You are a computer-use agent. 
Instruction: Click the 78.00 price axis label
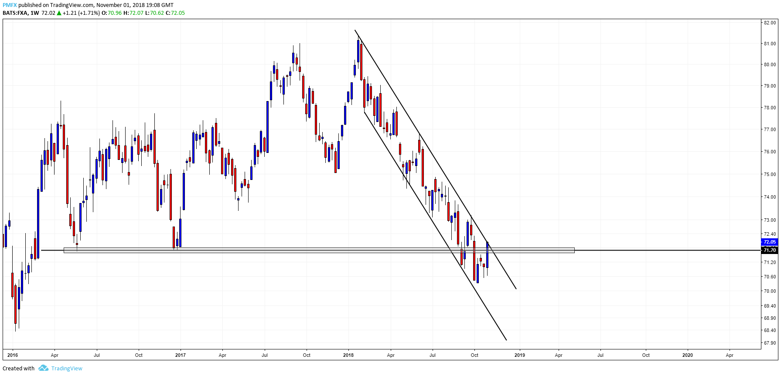(770, 108)
